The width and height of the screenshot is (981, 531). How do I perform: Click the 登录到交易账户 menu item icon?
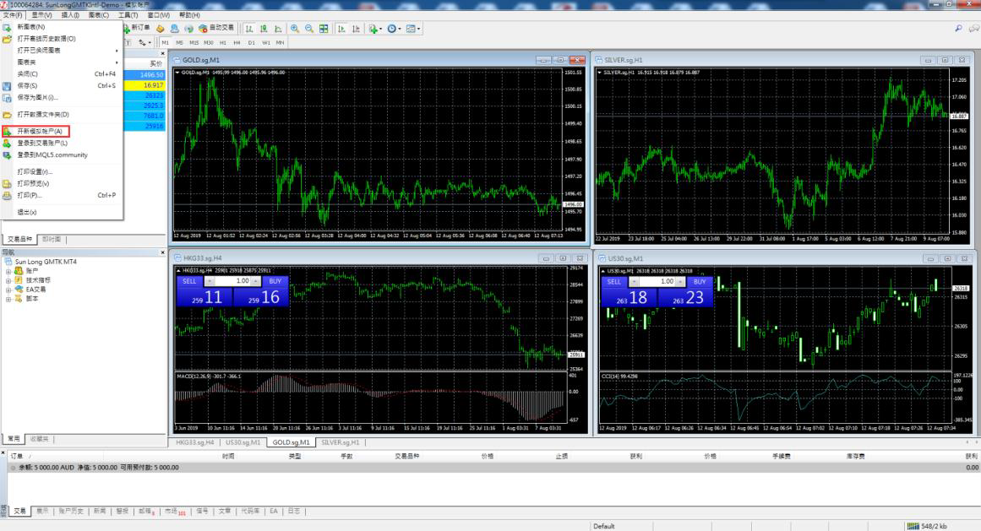8,143
